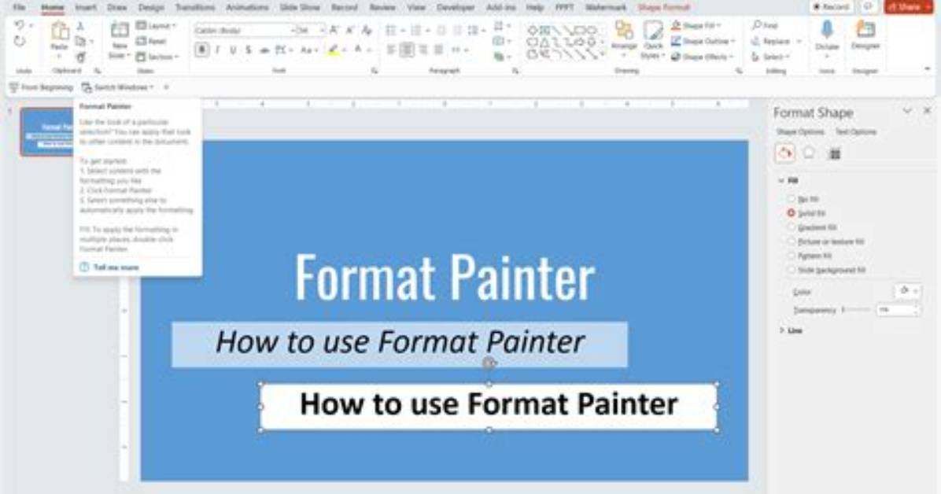Image resolution: width=941 pixels, height=494 pixels.
Task: Click the Arrange icon
Action: [624, 31]
